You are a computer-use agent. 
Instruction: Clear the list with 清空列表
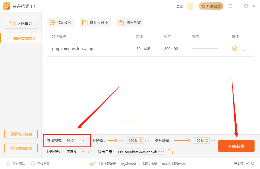tap(130, 23)
